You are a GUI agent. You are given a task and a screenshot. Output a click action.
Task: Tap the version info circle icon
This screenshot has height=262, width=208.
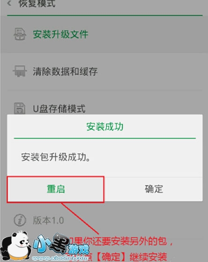(20, 220)
